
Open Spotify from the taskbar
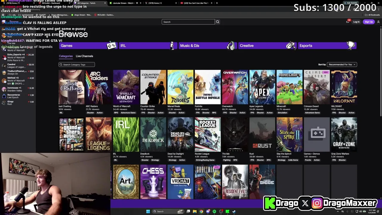(x=214, y=211)
